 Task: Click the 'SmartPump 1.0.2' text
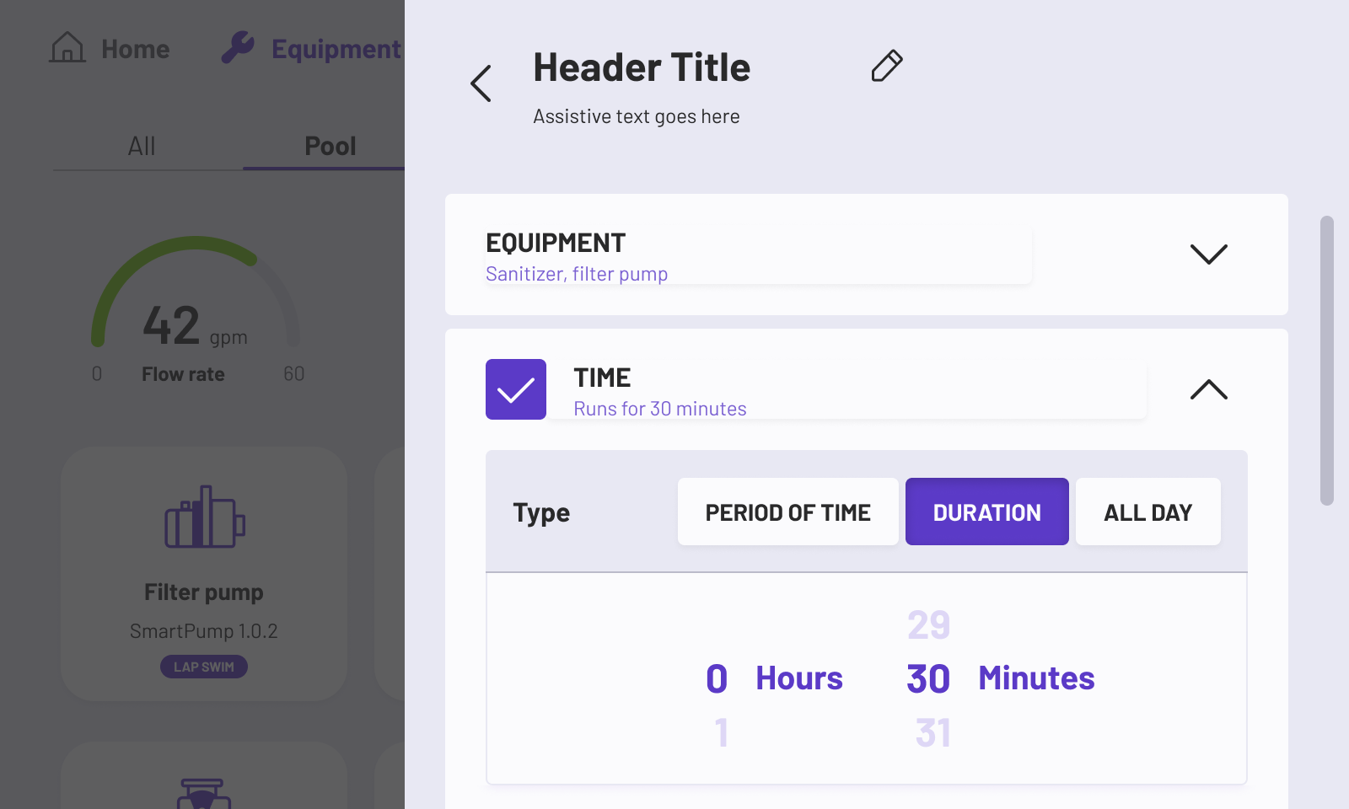tap(204, 631)
